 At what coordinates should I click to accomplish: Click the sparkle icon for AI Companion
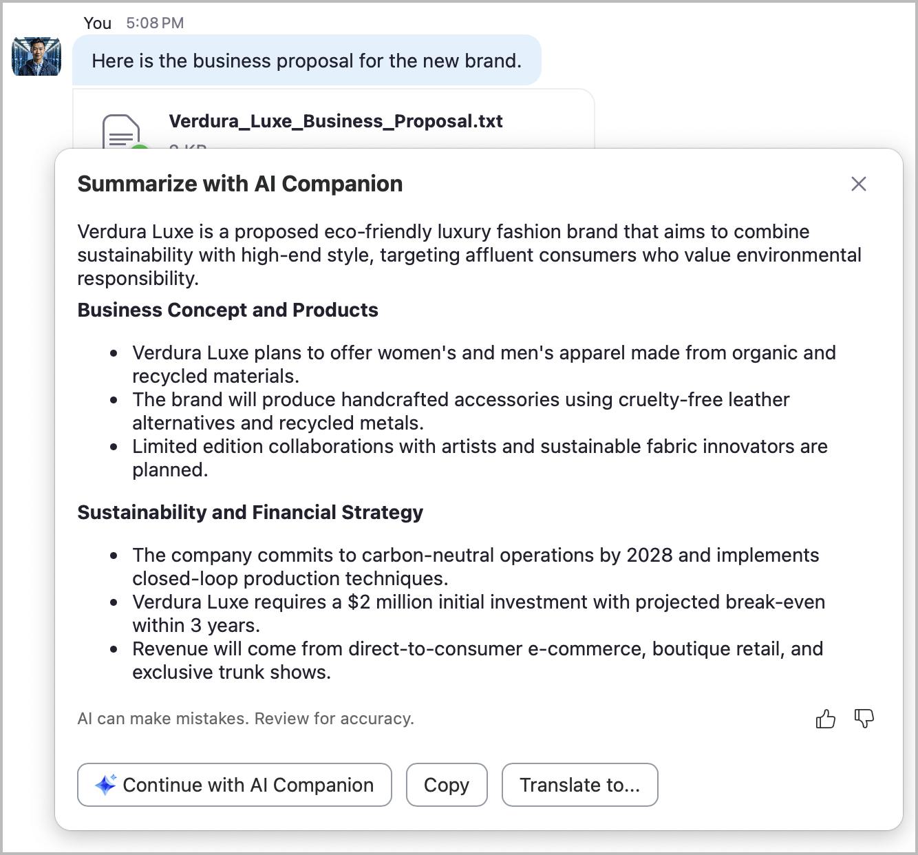pos(105,785)
